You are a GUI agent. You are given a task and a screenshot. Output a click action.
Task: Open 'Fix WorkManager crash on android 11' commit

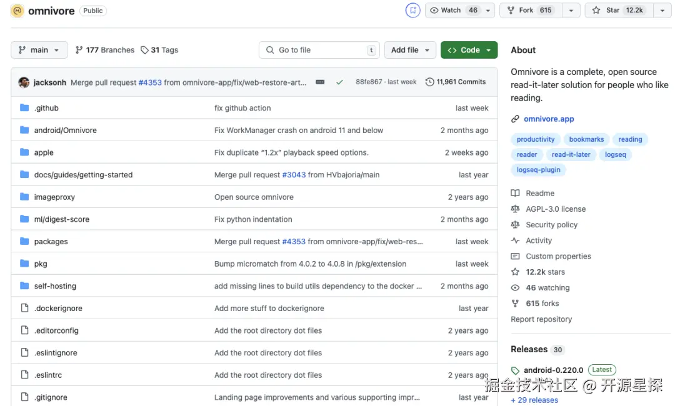click(298, 131)
